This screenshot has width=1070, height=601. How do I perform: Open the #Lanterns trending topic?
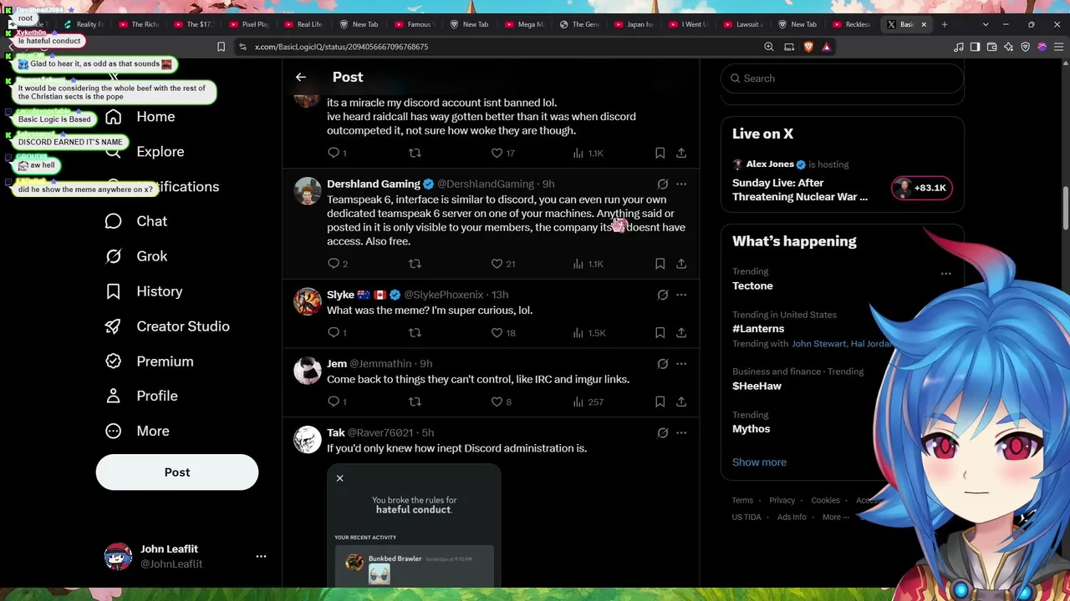tap(758, 329)
